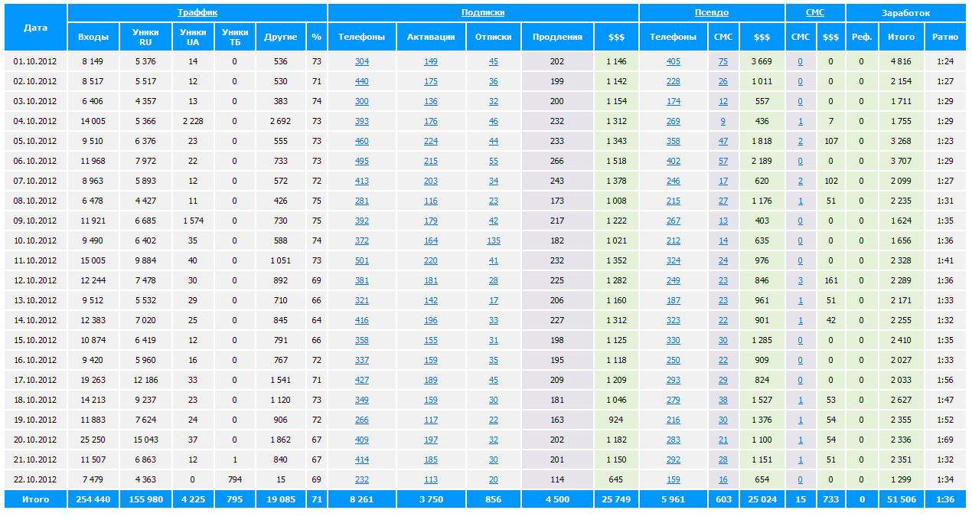Select the Другие value 2 692
Image resolution: width=972 pixels, height=520 pixels.
click(281, 121)
